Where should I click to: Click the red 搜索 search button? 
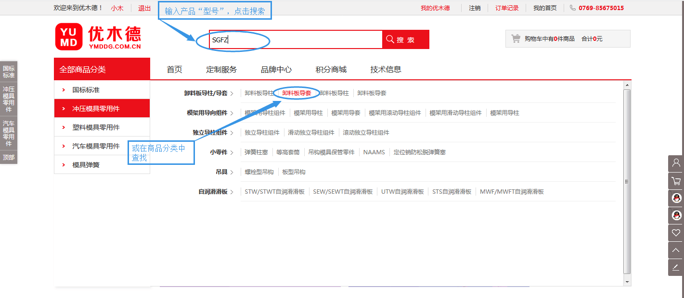(x=405, y=39)
